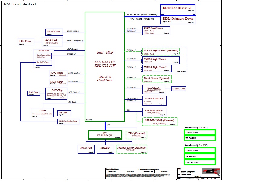Click "TP BOARD" under the 15" sub-board heading
The image size is (257, 182).
pyautogui.click(x=200, y=156)
